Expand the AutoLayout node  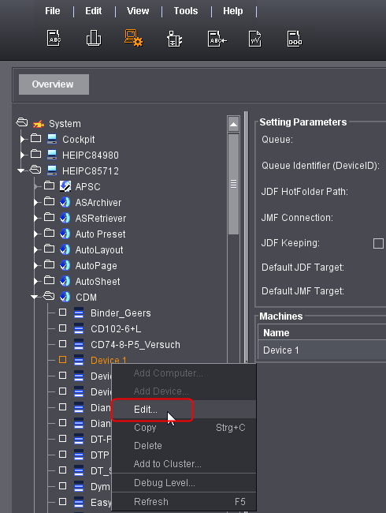click(36, 250)
